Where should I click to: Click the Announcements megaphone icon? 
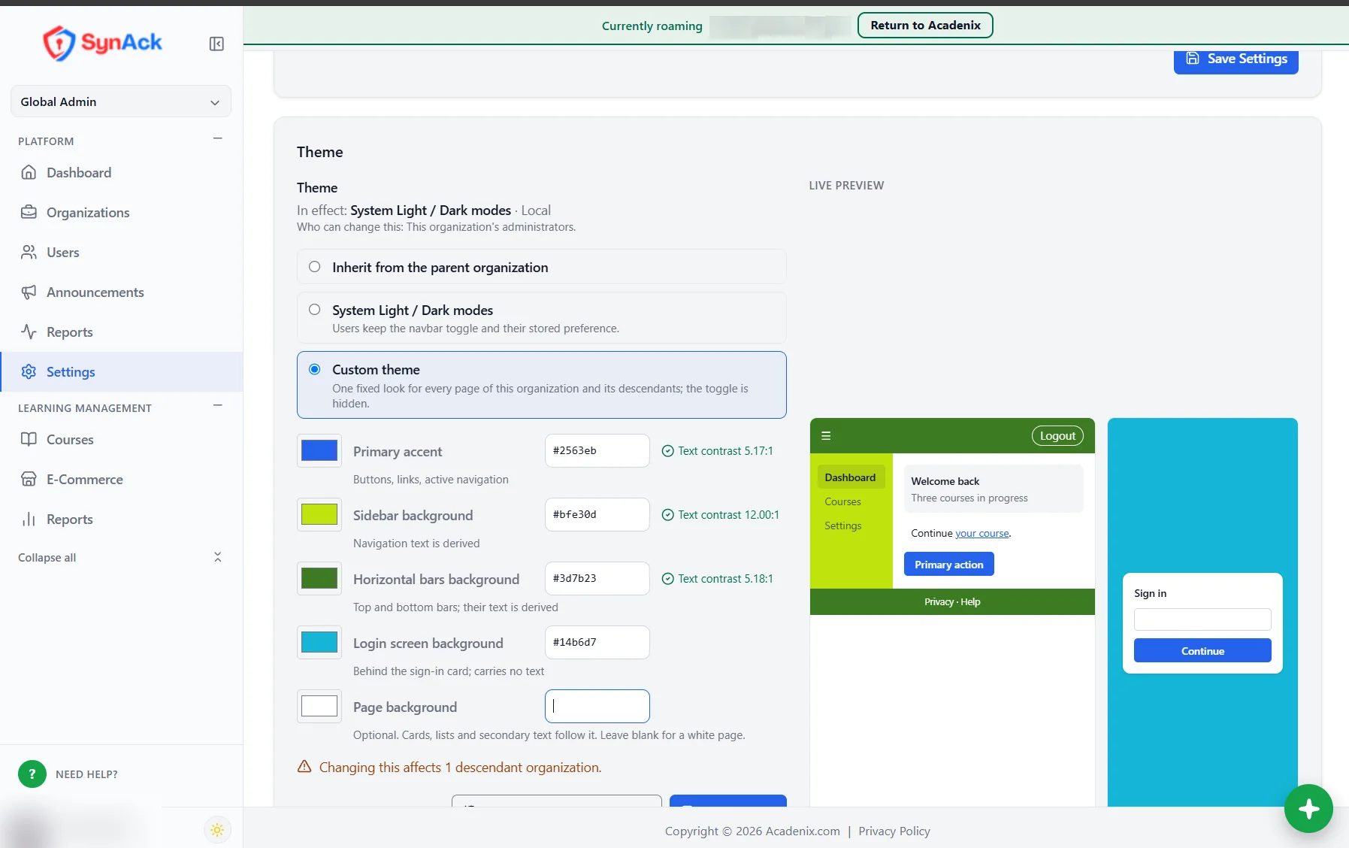pyautogui.click(x=29, y=292)
